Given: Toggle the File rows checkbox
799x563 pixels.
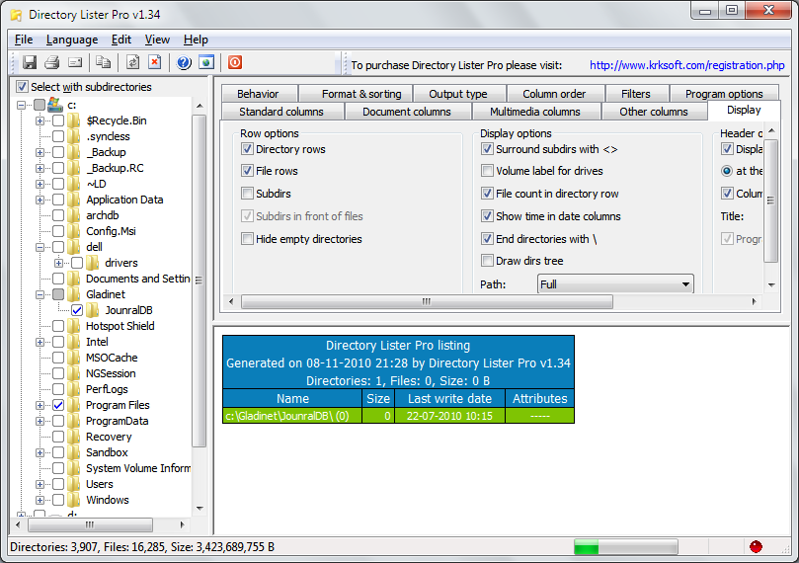Looking at the screenshot, I should tap(247, 171).
